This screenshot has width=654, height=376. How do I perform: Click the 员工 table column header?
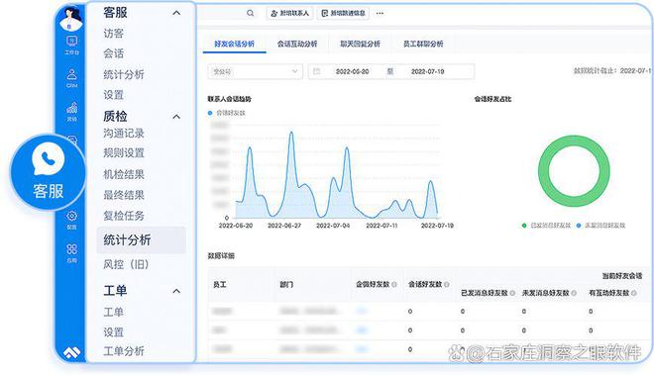(219, 284)
